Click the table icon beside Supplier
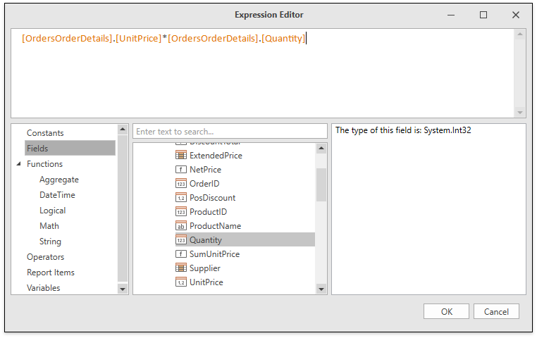The width and height of the screenshot is (537, 338). [x=180, y=268]
